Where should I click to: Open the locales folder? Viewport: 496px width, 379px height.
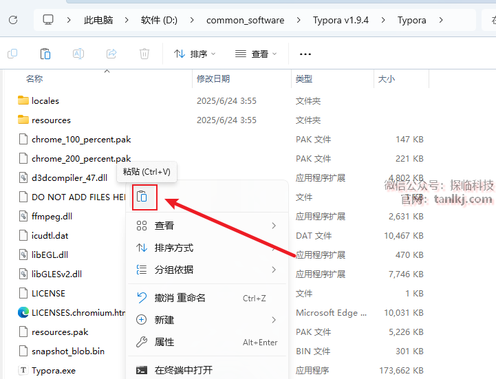pos(45,100)
